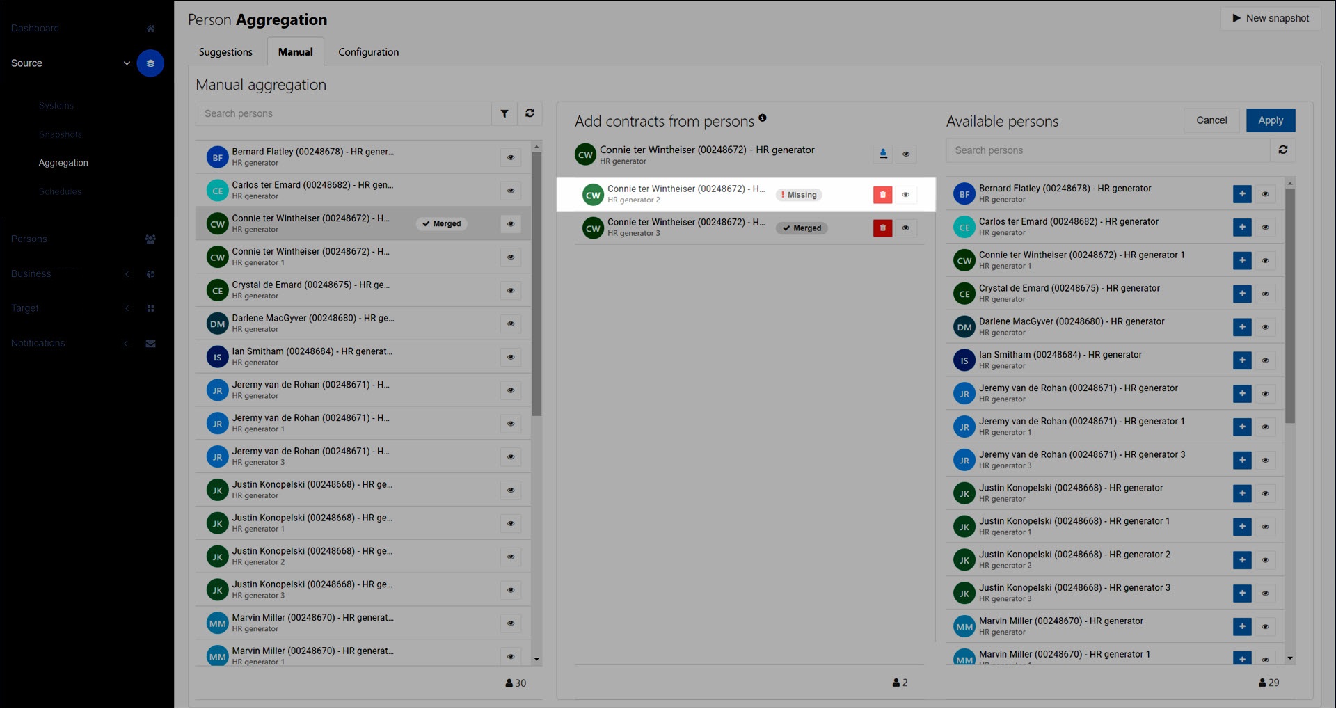This screenshot has height=709, width=1336.
Task: Add Connie ter Wintheiser HR generator 1
Action: coord(1242,261)
